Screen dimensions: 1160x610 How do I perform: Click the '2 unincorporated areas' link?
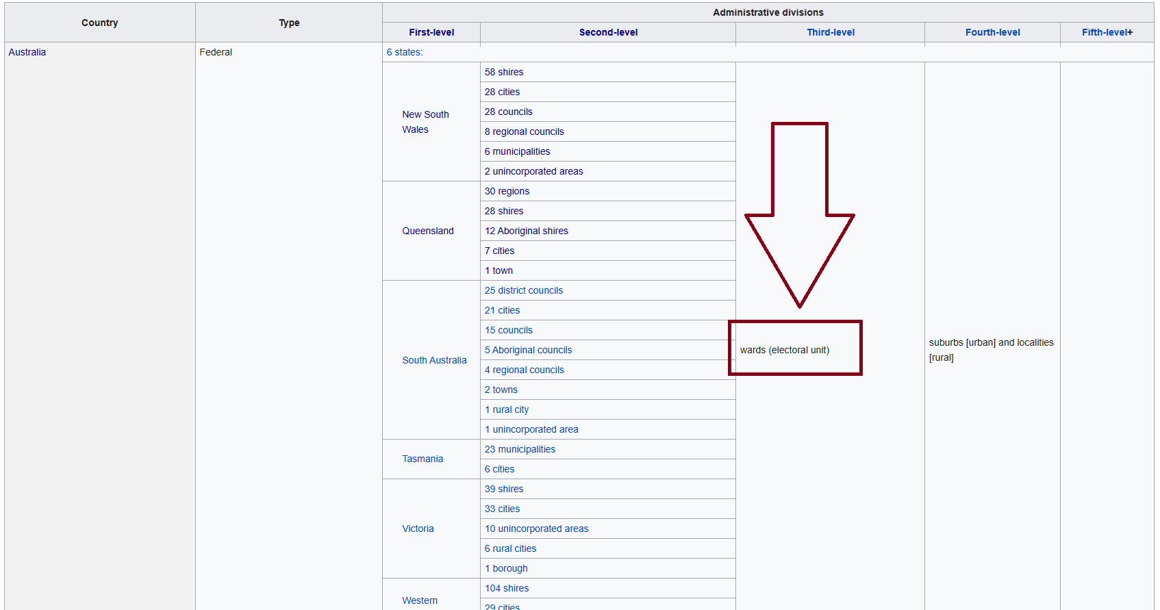coord(534,171)
